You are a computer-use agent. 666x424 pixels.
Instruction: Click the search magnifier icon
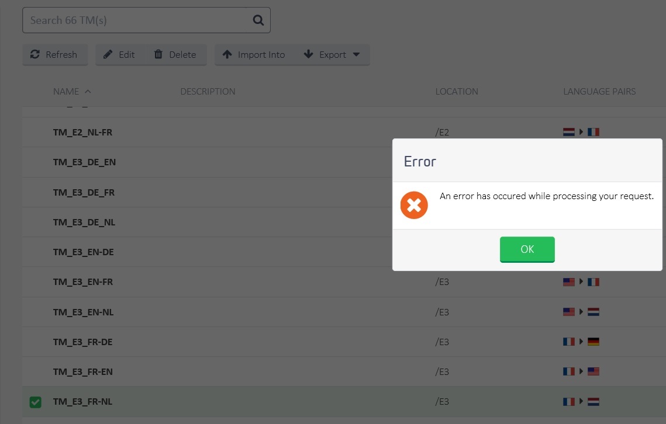pyautogui.click(x=258, y=19)
